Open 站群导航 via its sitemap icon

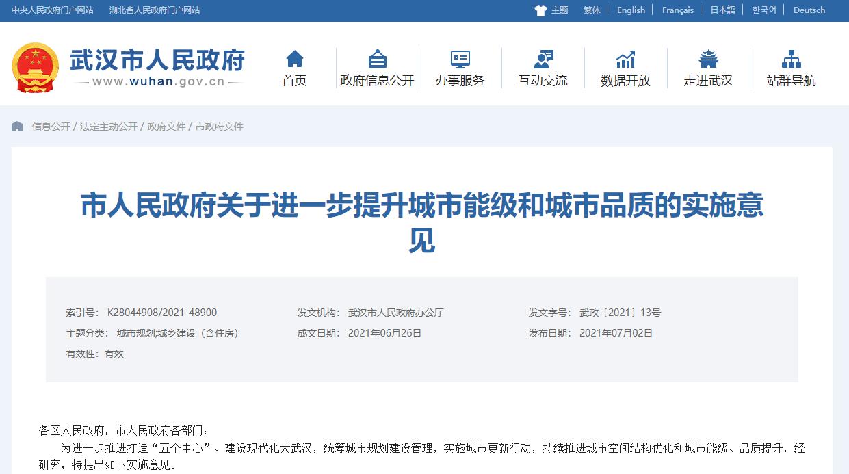[791, 59]
